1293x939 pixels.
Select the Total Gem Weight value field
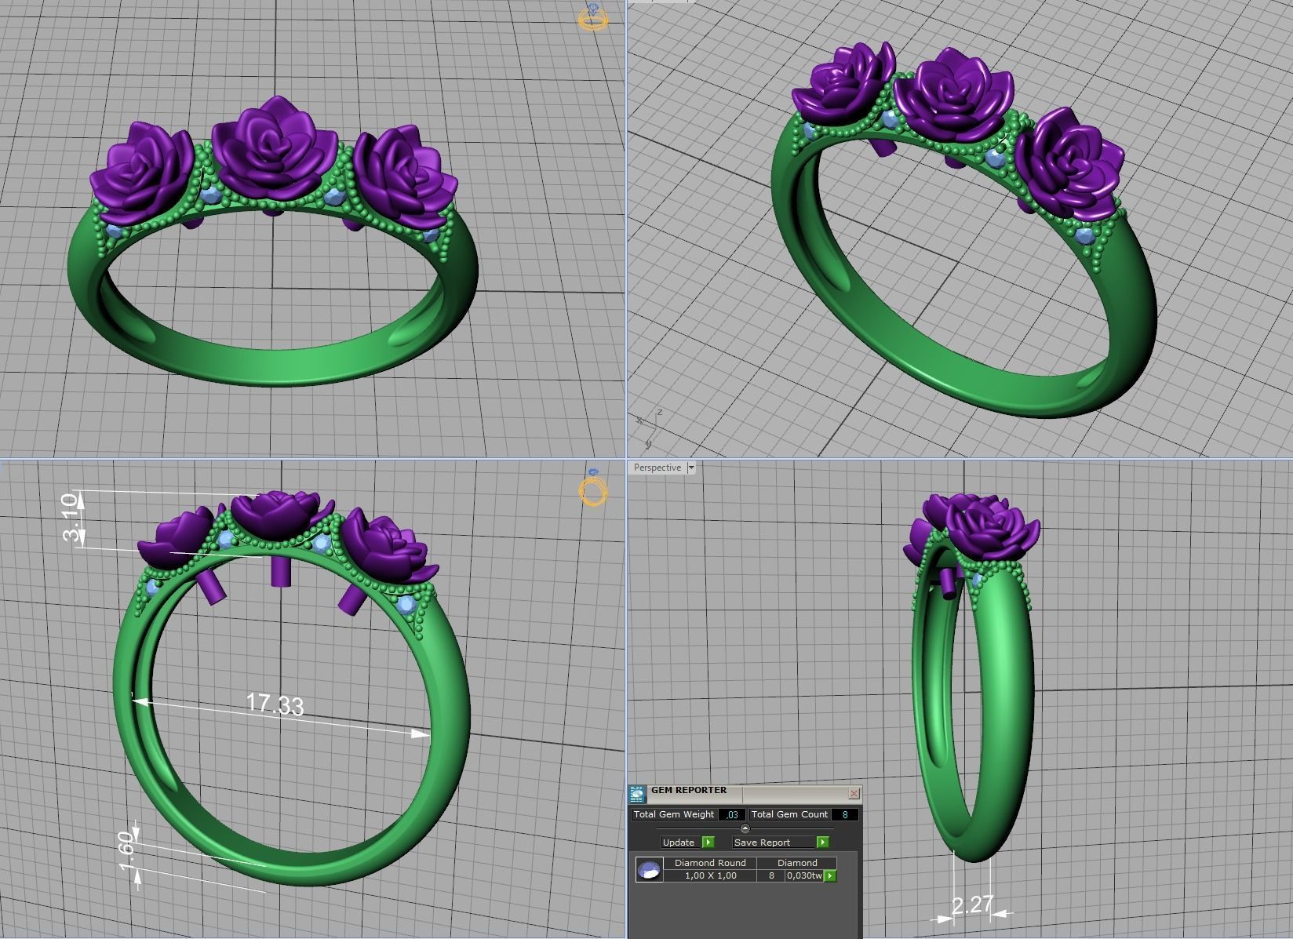[731, 814]
